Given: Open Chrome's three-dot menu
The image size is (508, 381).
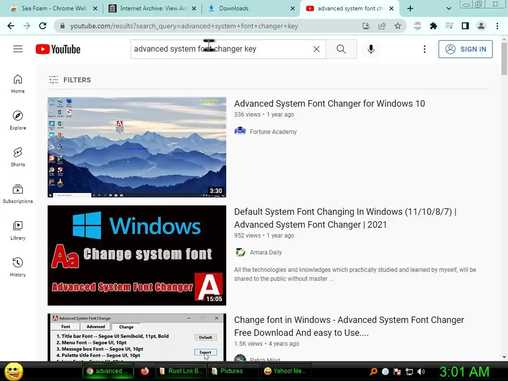Looking at the screenshot, I should [497, 26].
